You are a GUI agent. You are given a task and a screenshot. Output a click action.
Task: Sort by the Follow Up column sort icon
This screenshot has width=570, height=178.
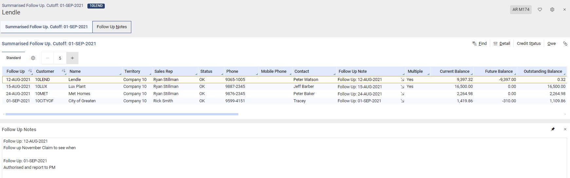30,71
